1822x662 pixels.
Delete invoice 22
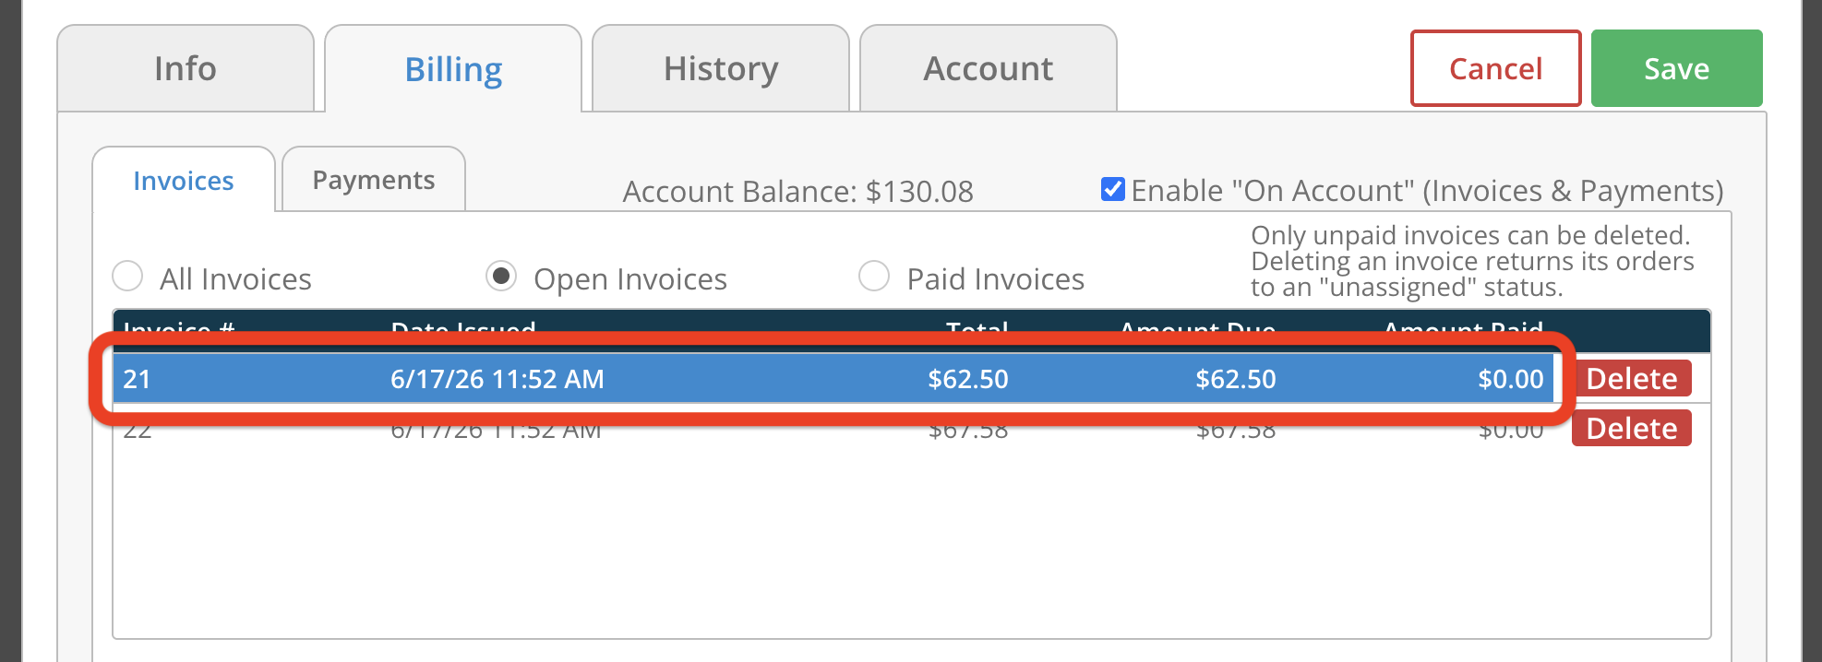(1632, 428)
